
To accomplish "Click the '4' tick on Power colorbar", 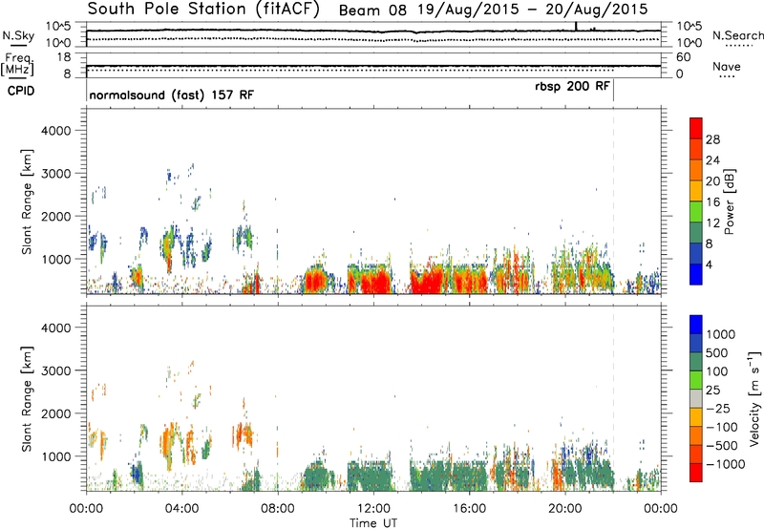I will (x=710, y=264).
